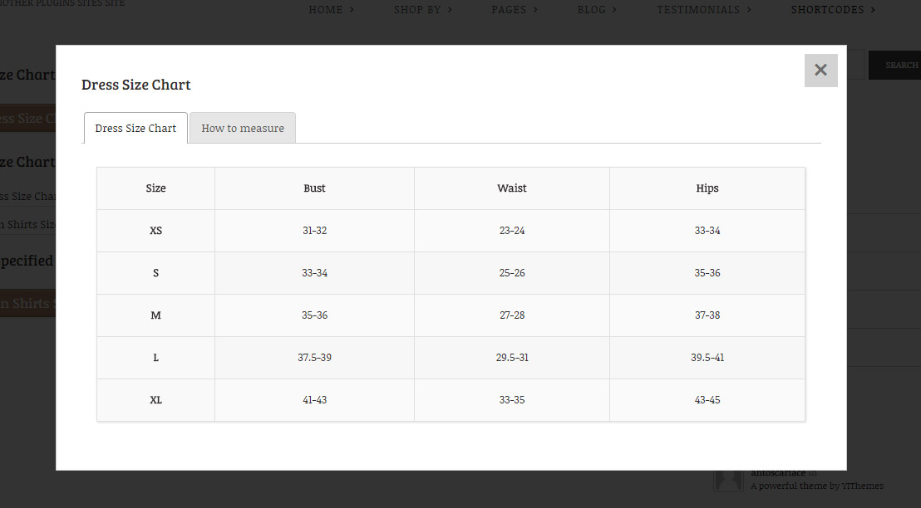Expand the PAGES menu chevron
The width and height of the screenshot is (921, 508).
(x=535, y=10)
